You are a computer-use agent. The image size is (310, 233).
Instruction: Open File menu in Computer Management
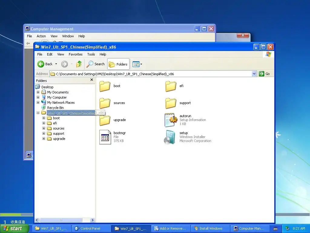29,36
